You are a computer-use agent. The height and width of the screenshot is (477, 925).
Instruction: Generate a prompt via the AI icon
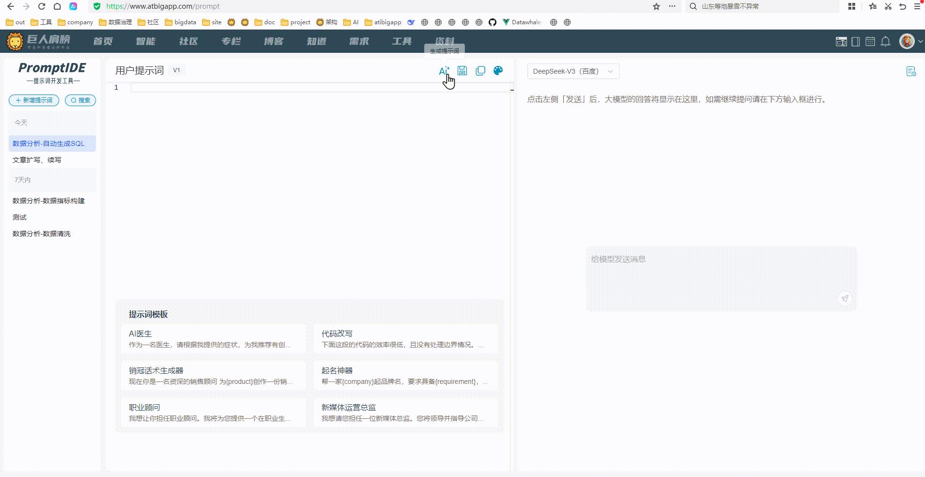point(443,70)
